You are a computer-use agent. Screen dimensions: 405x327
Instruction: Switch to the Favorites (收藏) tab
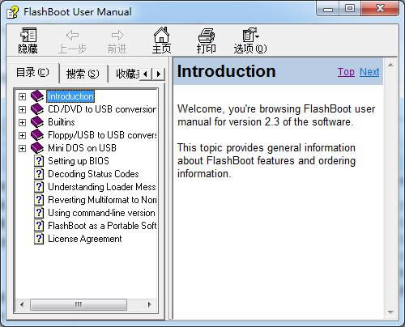126,74
